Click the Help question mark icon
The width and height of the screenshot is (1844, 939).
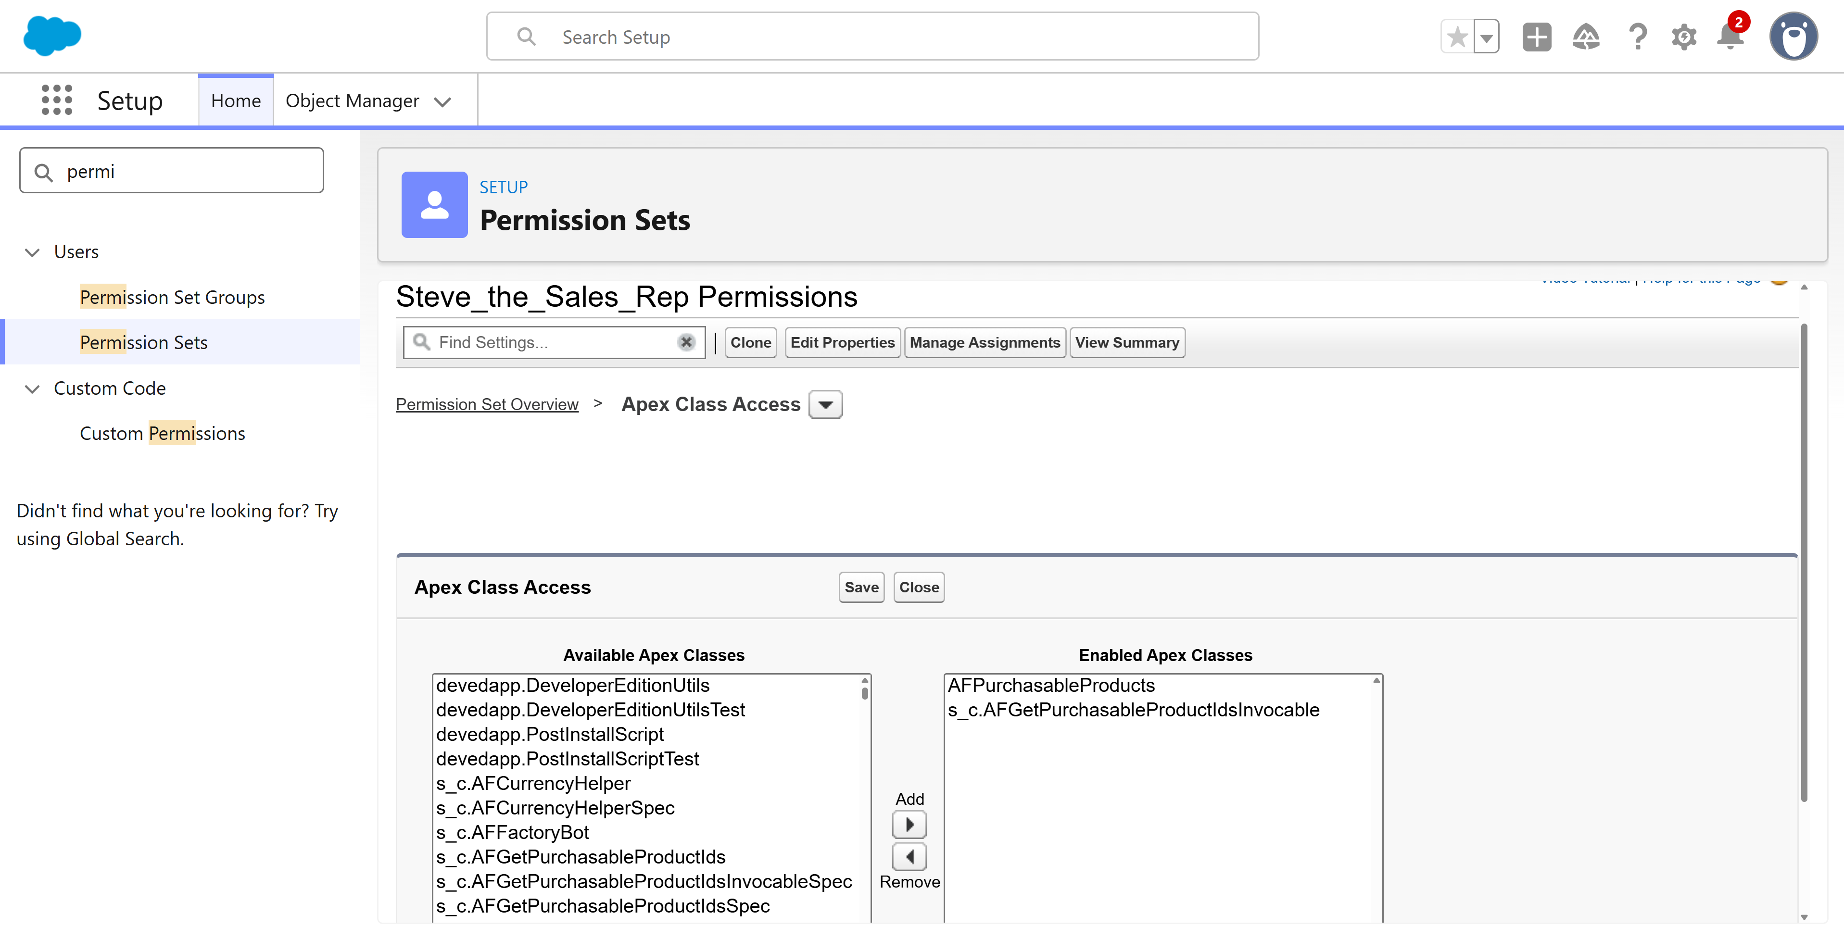tap(1637, 37)
